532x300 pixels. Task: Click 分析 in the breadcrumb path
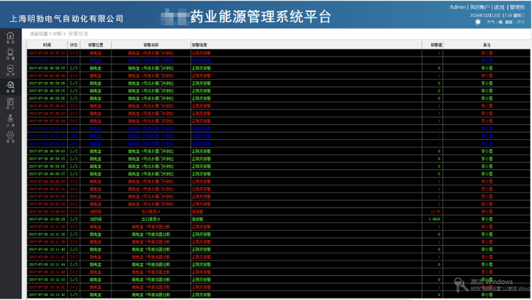[x=58, y=33]
